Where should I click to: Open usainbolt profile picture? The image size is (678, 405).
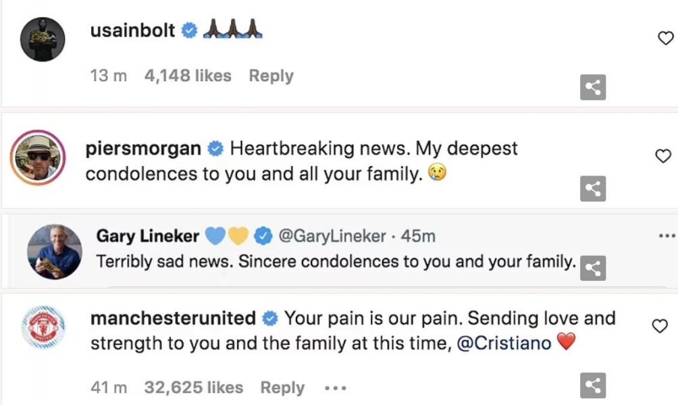coord(43,40)
